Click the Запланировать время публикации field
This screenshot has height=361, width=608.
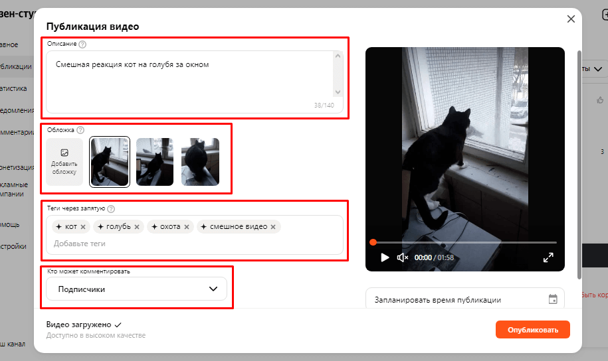tap(465, 299)
